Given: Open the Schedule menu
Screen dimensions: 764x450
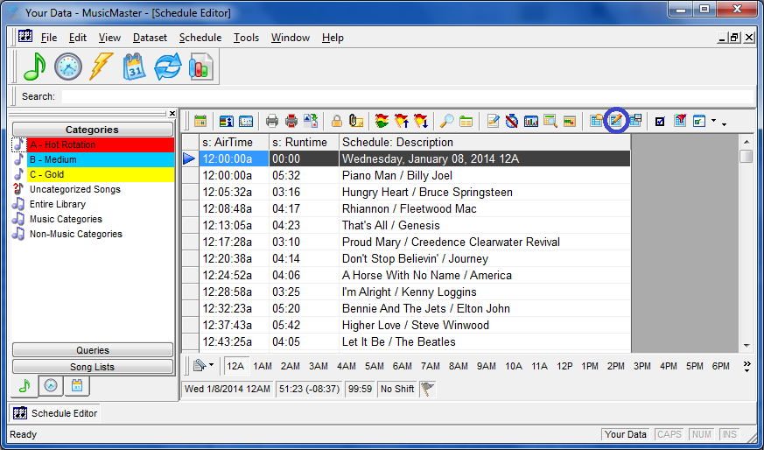Looking at the screenshot, I should (200, 38).
